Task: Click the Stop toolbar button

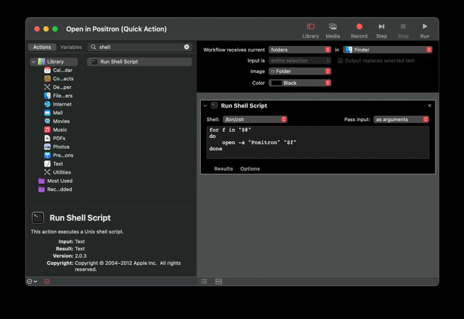Action: [x=403, y=31]
